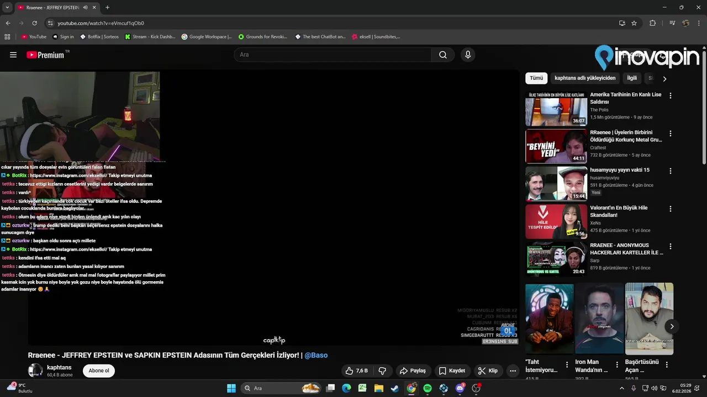The width and height of the screenshot is (707, 397).
Task: Open options for Iron Man Wanda short
Action: click(x=617, y=364)
